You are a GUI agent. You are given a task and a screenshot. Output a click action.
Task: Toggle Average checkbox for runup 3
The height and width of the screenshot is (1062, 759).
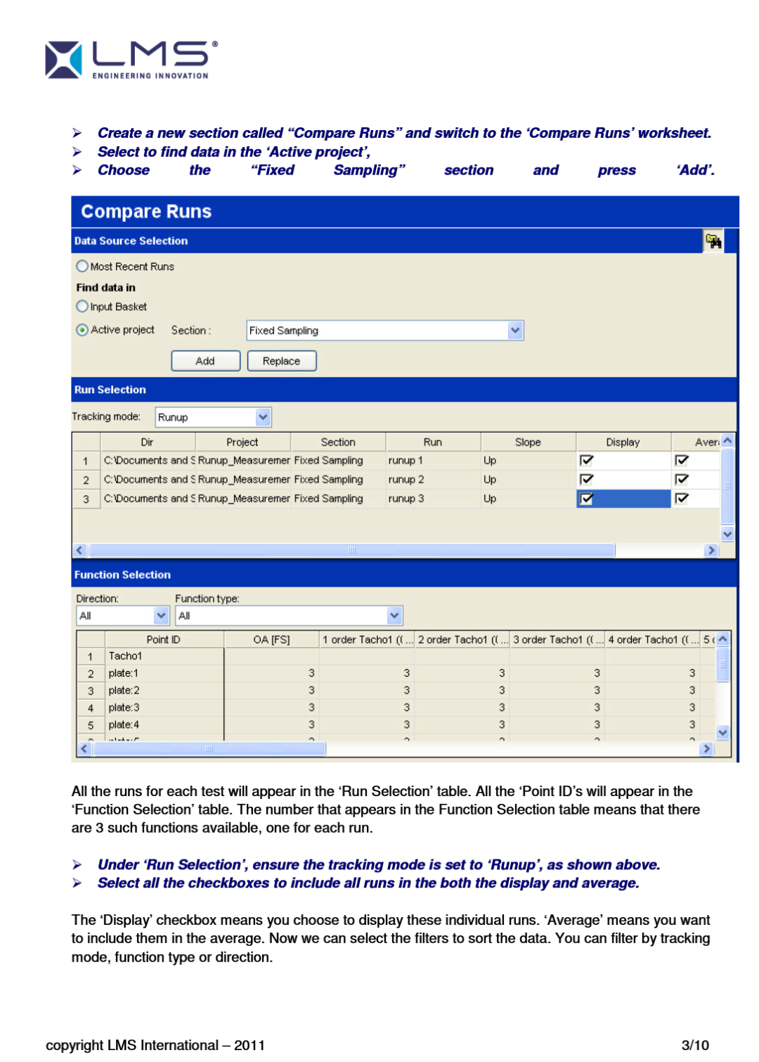click(682, 499)
